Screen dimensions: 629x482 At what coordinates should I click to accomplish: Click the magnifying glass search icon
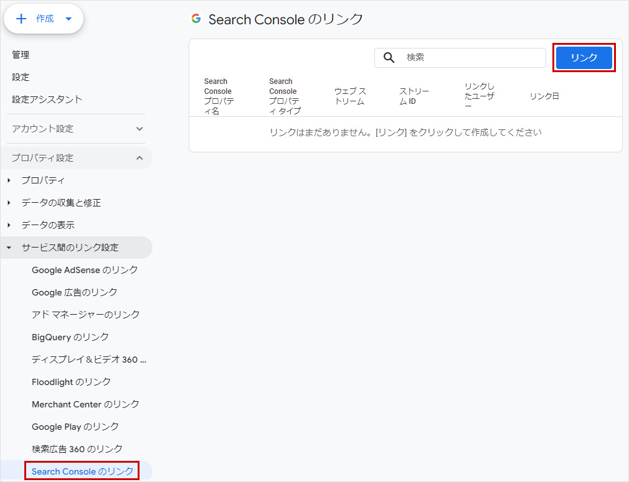tap(389, 58)
